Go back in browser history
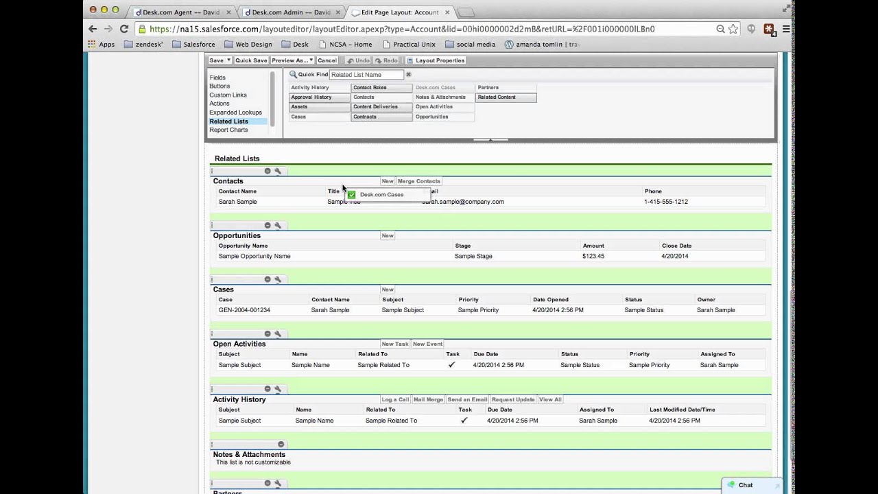878x494 pixels. tap(93, 29)
